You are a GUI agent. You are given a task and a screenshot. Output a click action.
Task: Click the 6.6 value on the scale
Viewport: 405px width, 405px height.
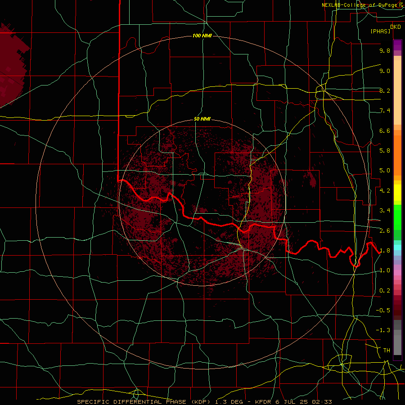pos(385,130)
